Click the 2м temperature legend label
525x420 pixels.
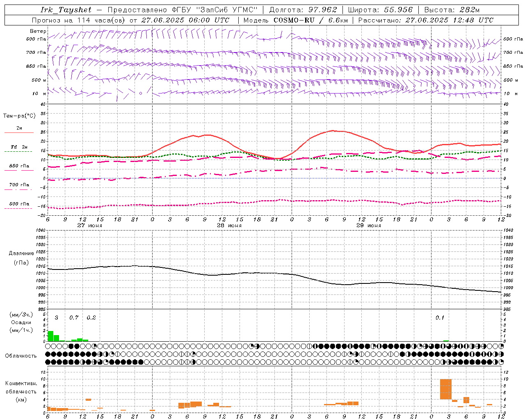pyautogui.click(x=19, y=128)
